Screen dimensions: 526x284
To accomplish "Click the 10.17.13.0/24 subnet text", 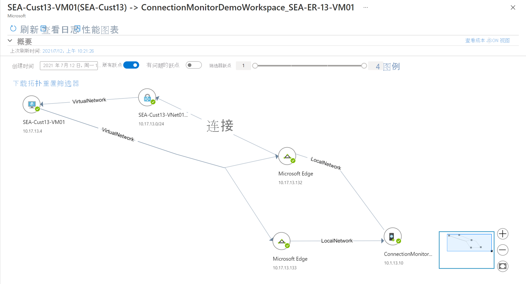I will 151,124.
